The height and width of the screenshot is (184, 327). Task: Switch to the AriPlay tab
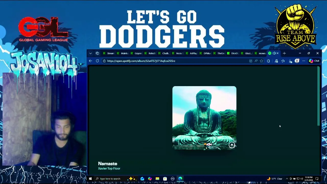pos(191,53)
